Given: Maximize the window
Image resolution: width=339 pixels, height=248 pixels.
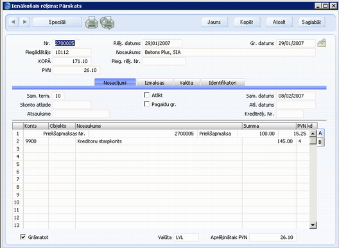Looking at the screenshot, I should (x=326, y=6).
